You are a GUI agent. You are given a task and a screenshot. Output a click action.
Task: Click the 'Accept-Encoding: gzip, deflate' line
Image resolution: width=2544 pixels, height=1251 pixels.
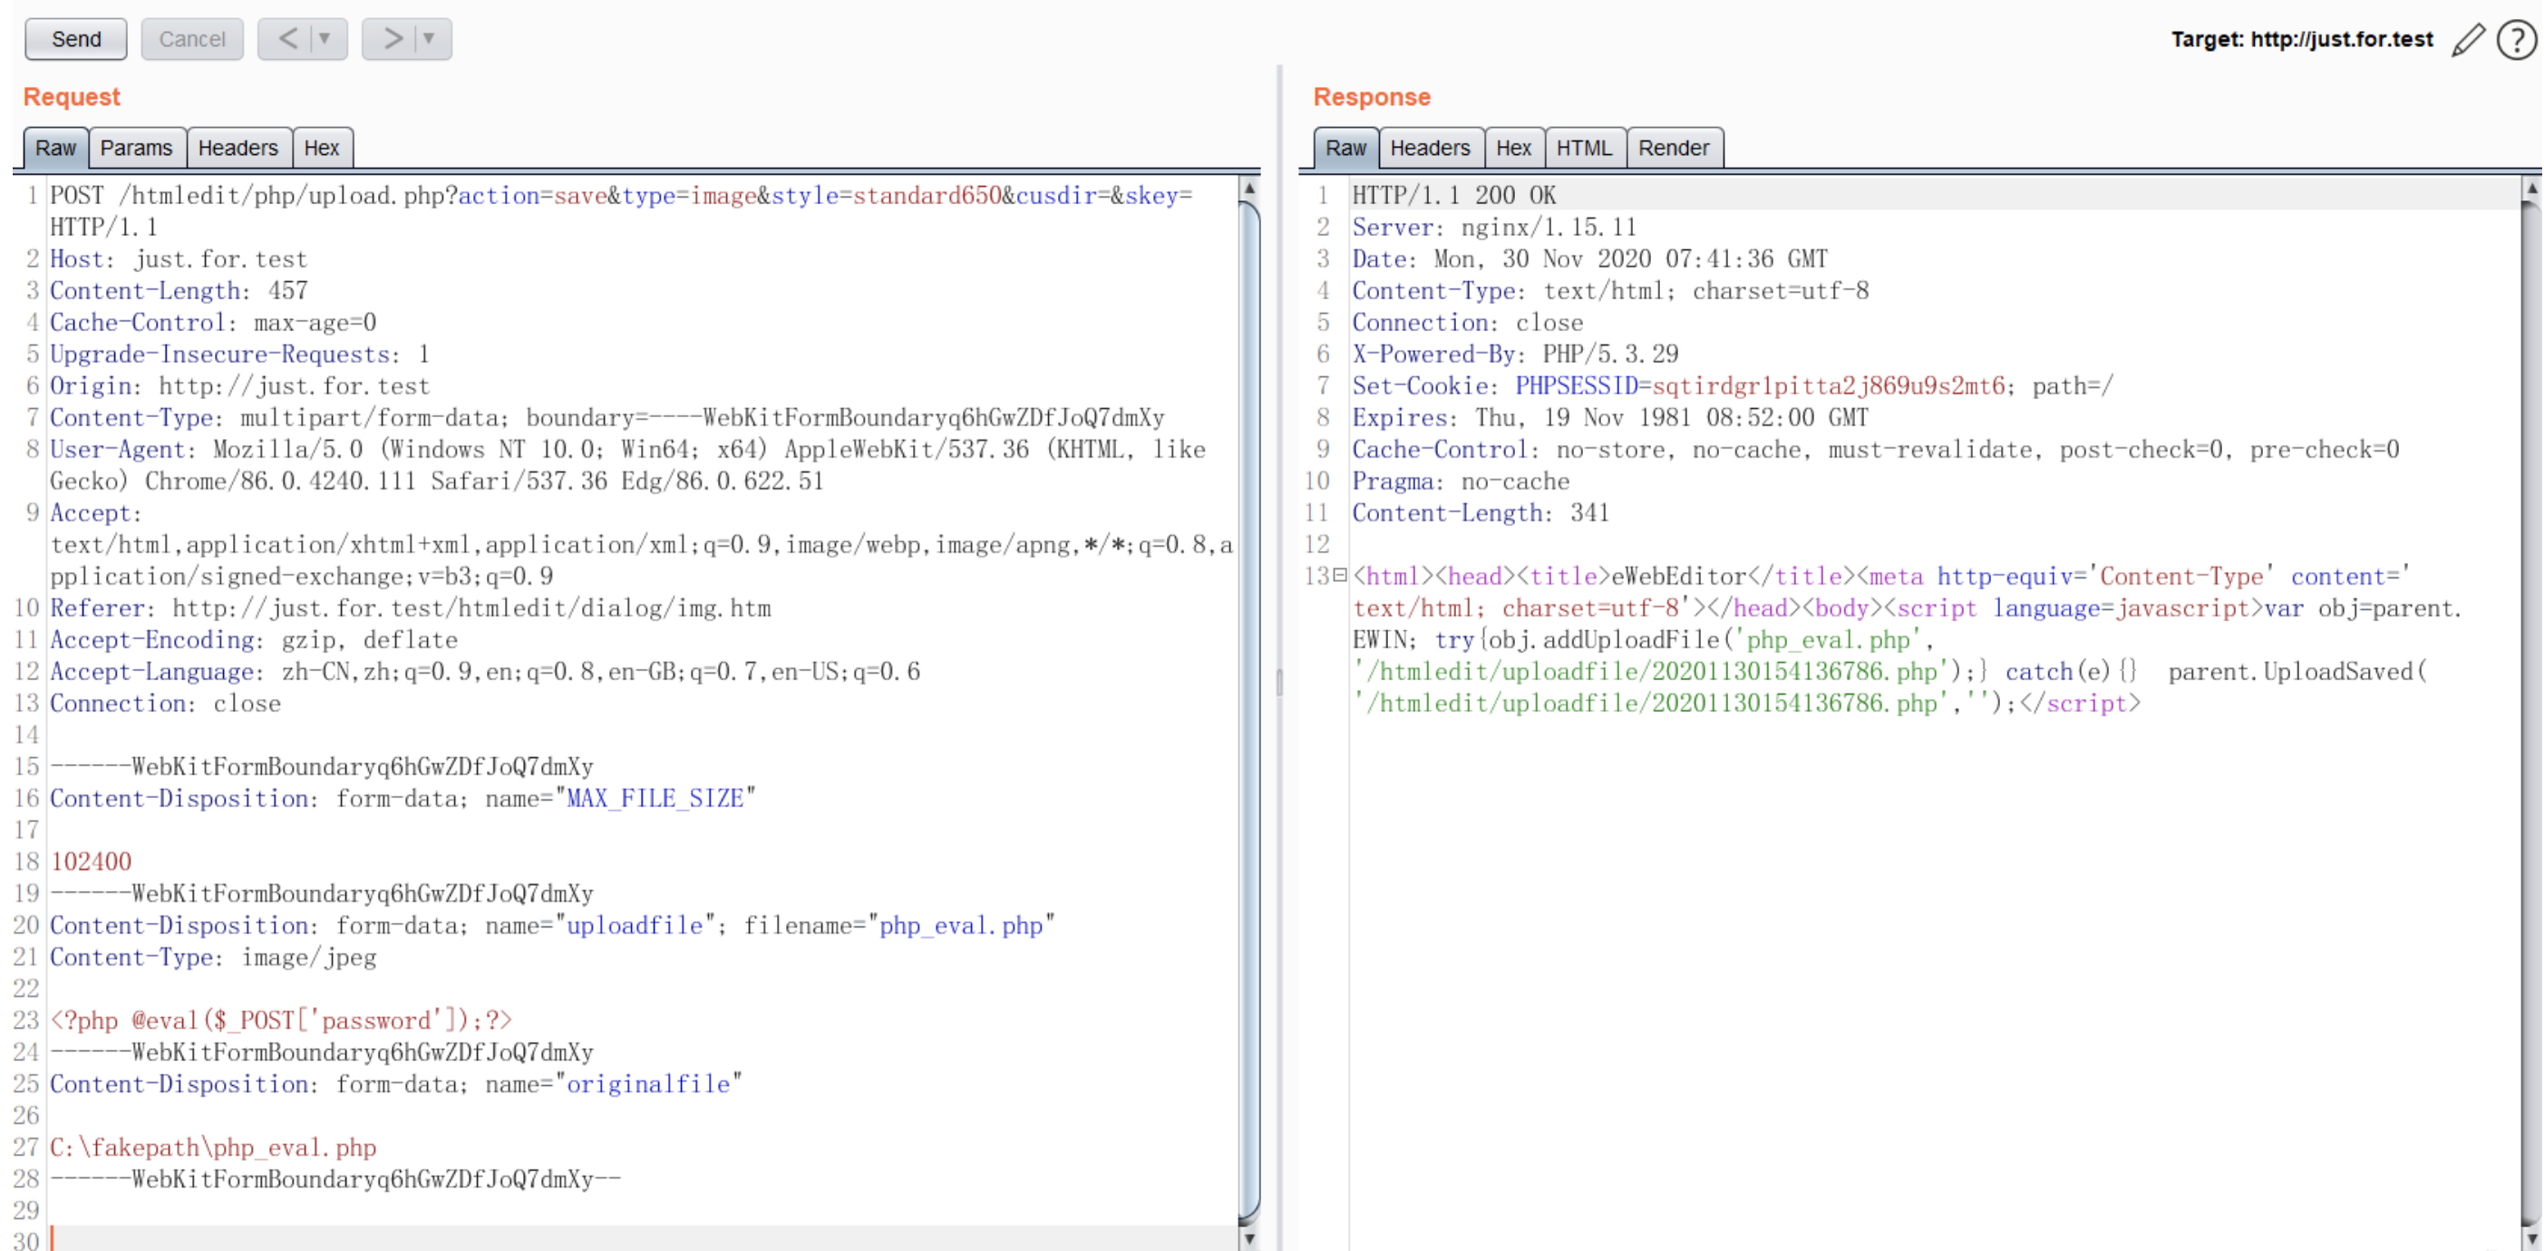[254, 640]
